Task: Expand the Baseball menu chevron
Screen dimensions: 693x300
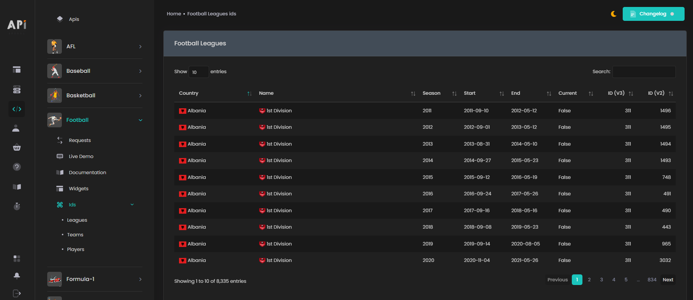Action: (140, 71)
